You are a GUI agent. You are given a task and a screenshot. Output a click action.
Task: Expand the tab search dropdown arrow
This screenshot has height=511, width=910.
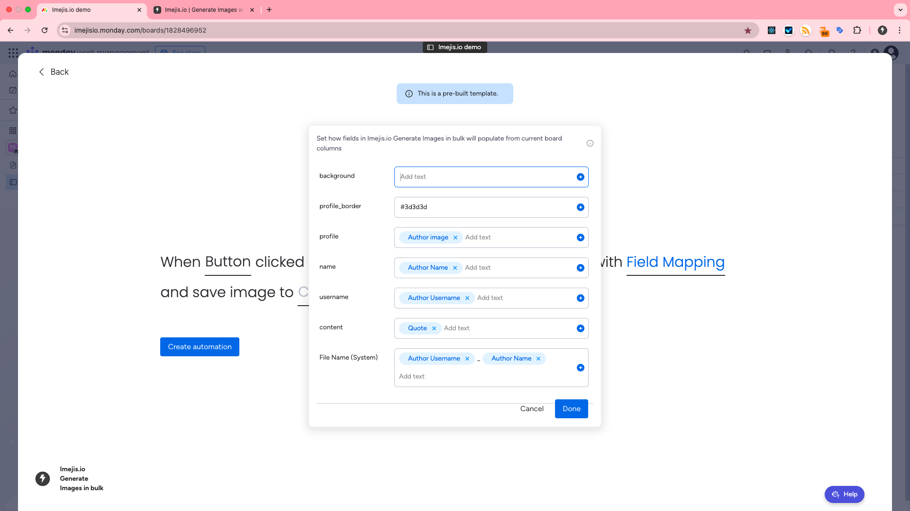tap(901, 10)
